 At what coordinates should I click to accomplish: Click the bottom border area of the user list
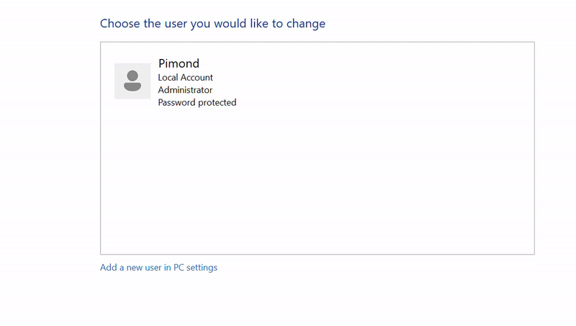317,253
